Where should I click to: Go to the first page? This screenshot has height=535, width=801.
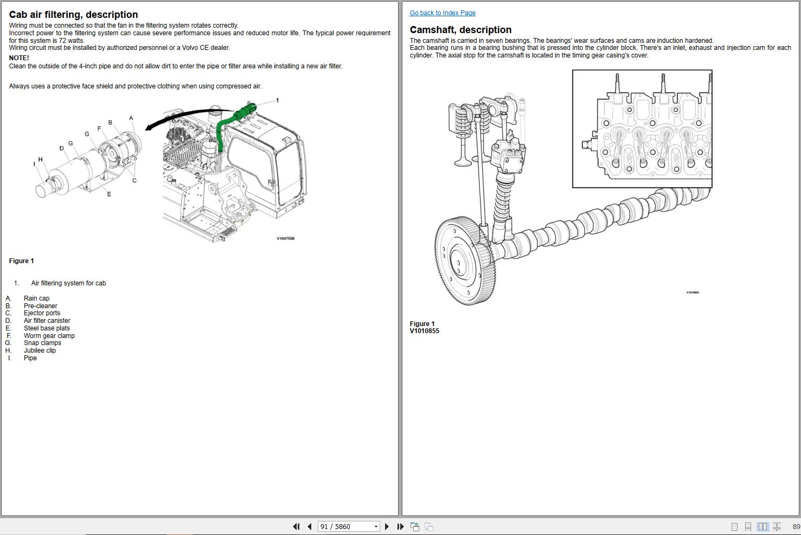coord(296,526)
